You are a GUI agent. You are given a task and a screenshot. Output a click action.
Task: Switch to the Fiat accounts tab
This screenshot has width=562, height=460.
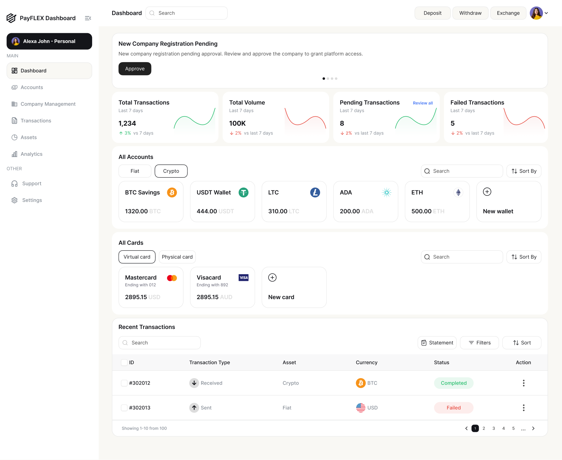point(135,171)
